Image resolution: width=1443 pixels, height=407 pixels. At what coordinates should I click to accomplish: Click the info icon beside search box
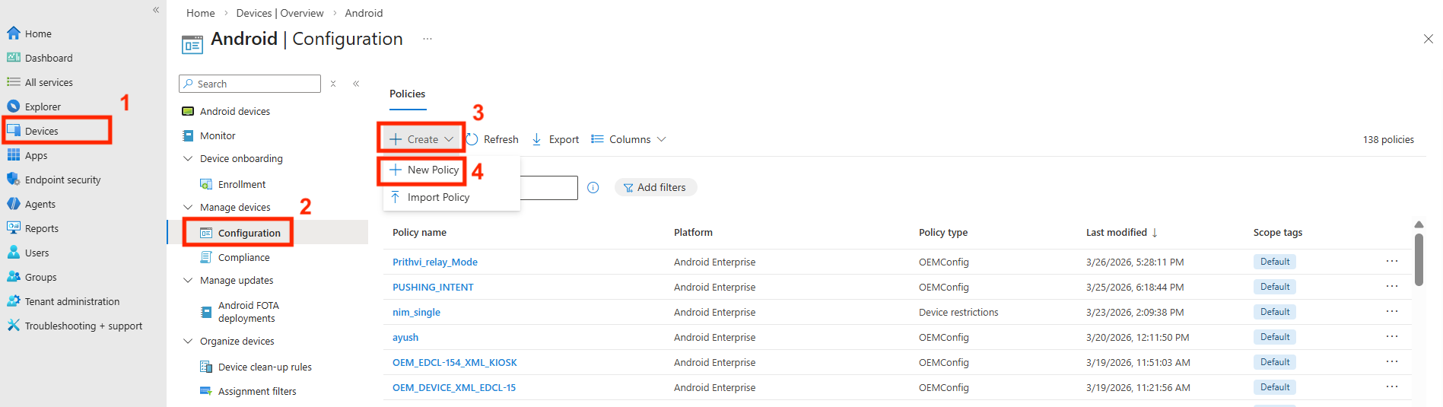point(593,187)
